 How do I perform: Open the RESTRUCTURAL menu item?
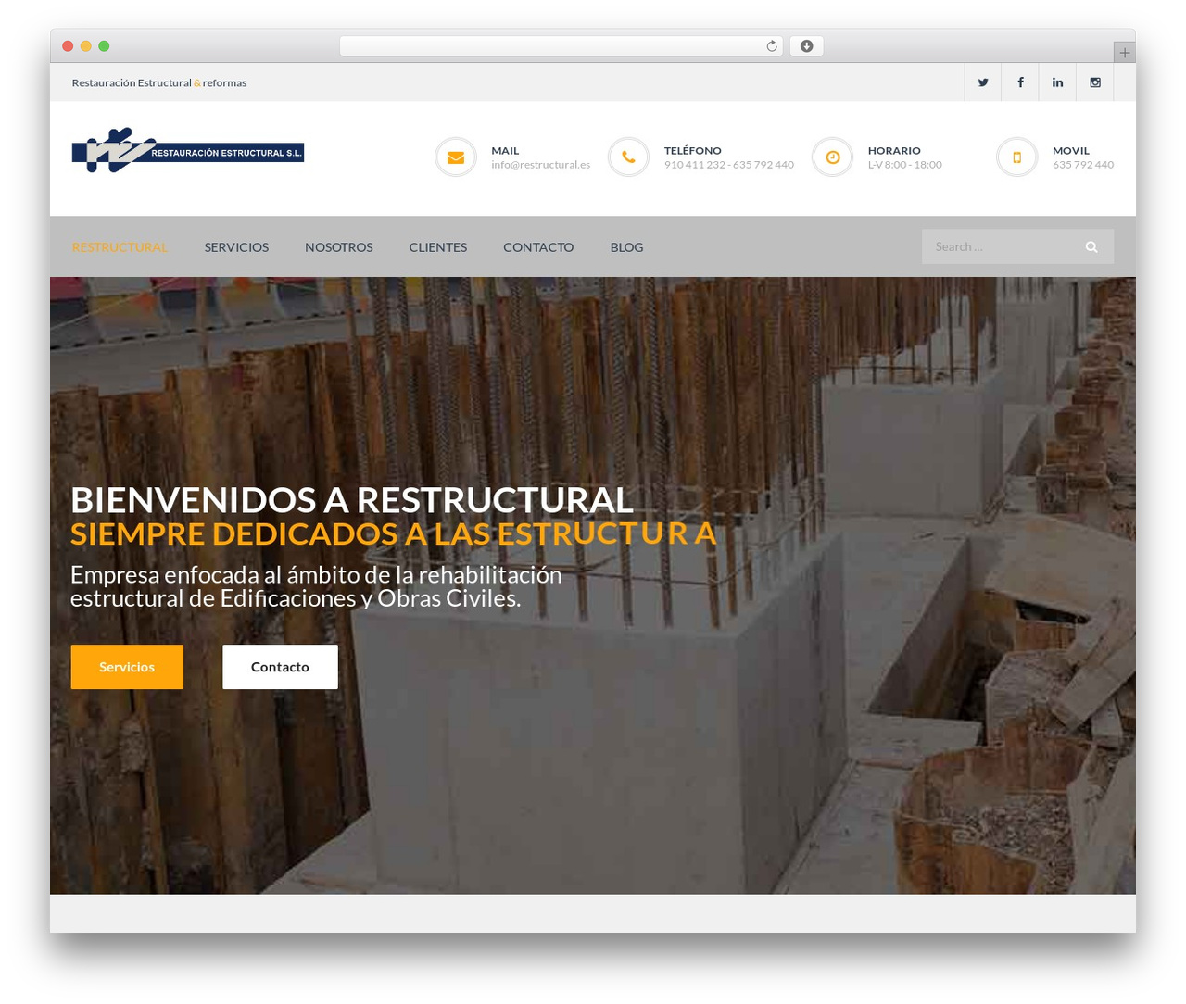point(120,247)
